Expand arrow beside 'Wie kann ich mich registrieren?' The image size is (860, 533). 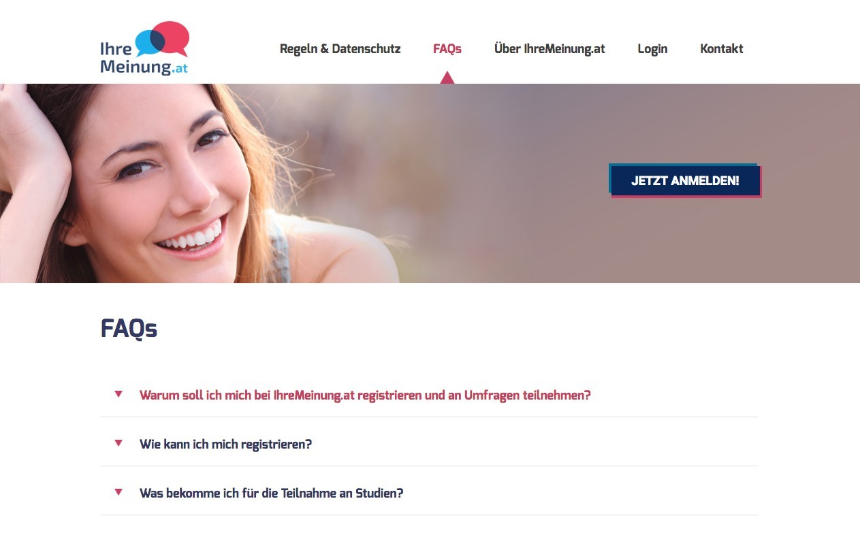pyautogui.click(x=118, y=443)
